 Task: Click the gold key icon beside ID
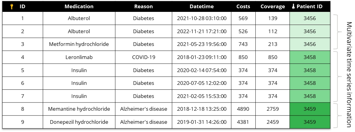point(12,6)
